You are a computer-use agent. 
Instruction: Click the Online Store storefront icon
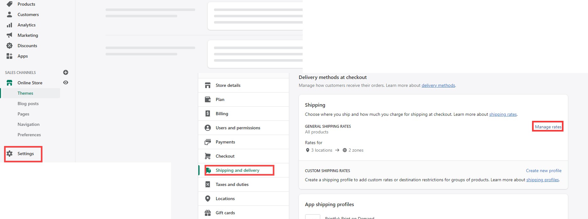(9, 83)
